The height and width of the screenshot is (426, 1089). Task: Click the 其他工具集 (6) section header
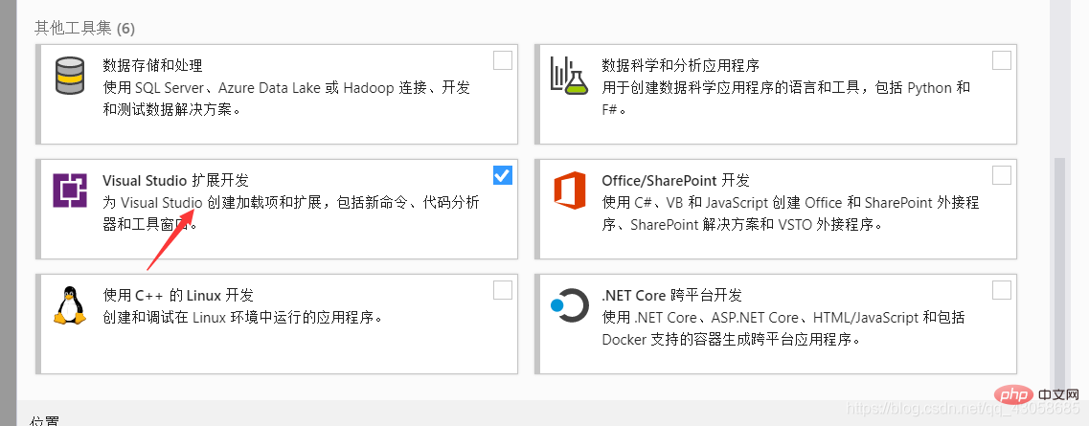click(84, 28)
